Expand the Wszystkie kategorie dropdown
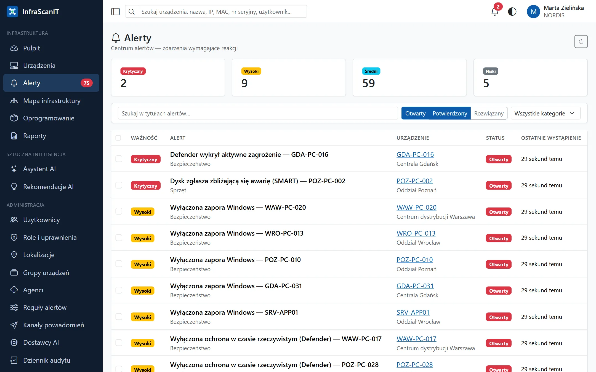 [x=546, y=113]
